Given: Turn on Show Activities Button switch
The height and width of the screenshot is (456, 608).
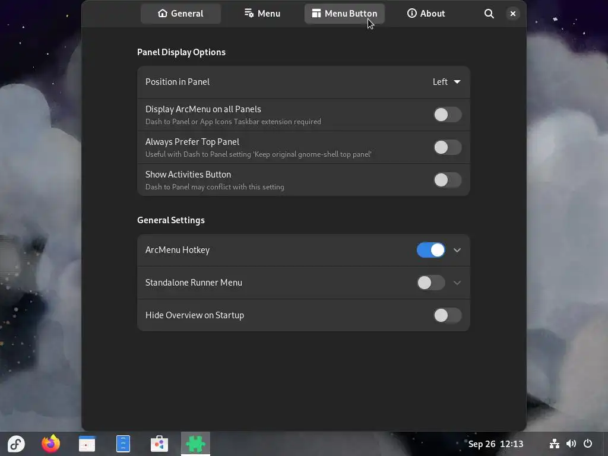Looking at the screenshot, I should [x=448, y=180].
